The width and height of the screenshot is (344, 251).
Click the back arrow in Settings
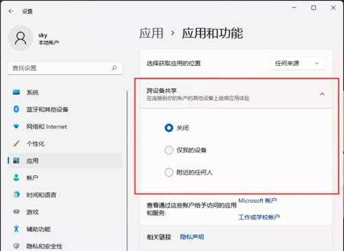[x=11, y=11]
